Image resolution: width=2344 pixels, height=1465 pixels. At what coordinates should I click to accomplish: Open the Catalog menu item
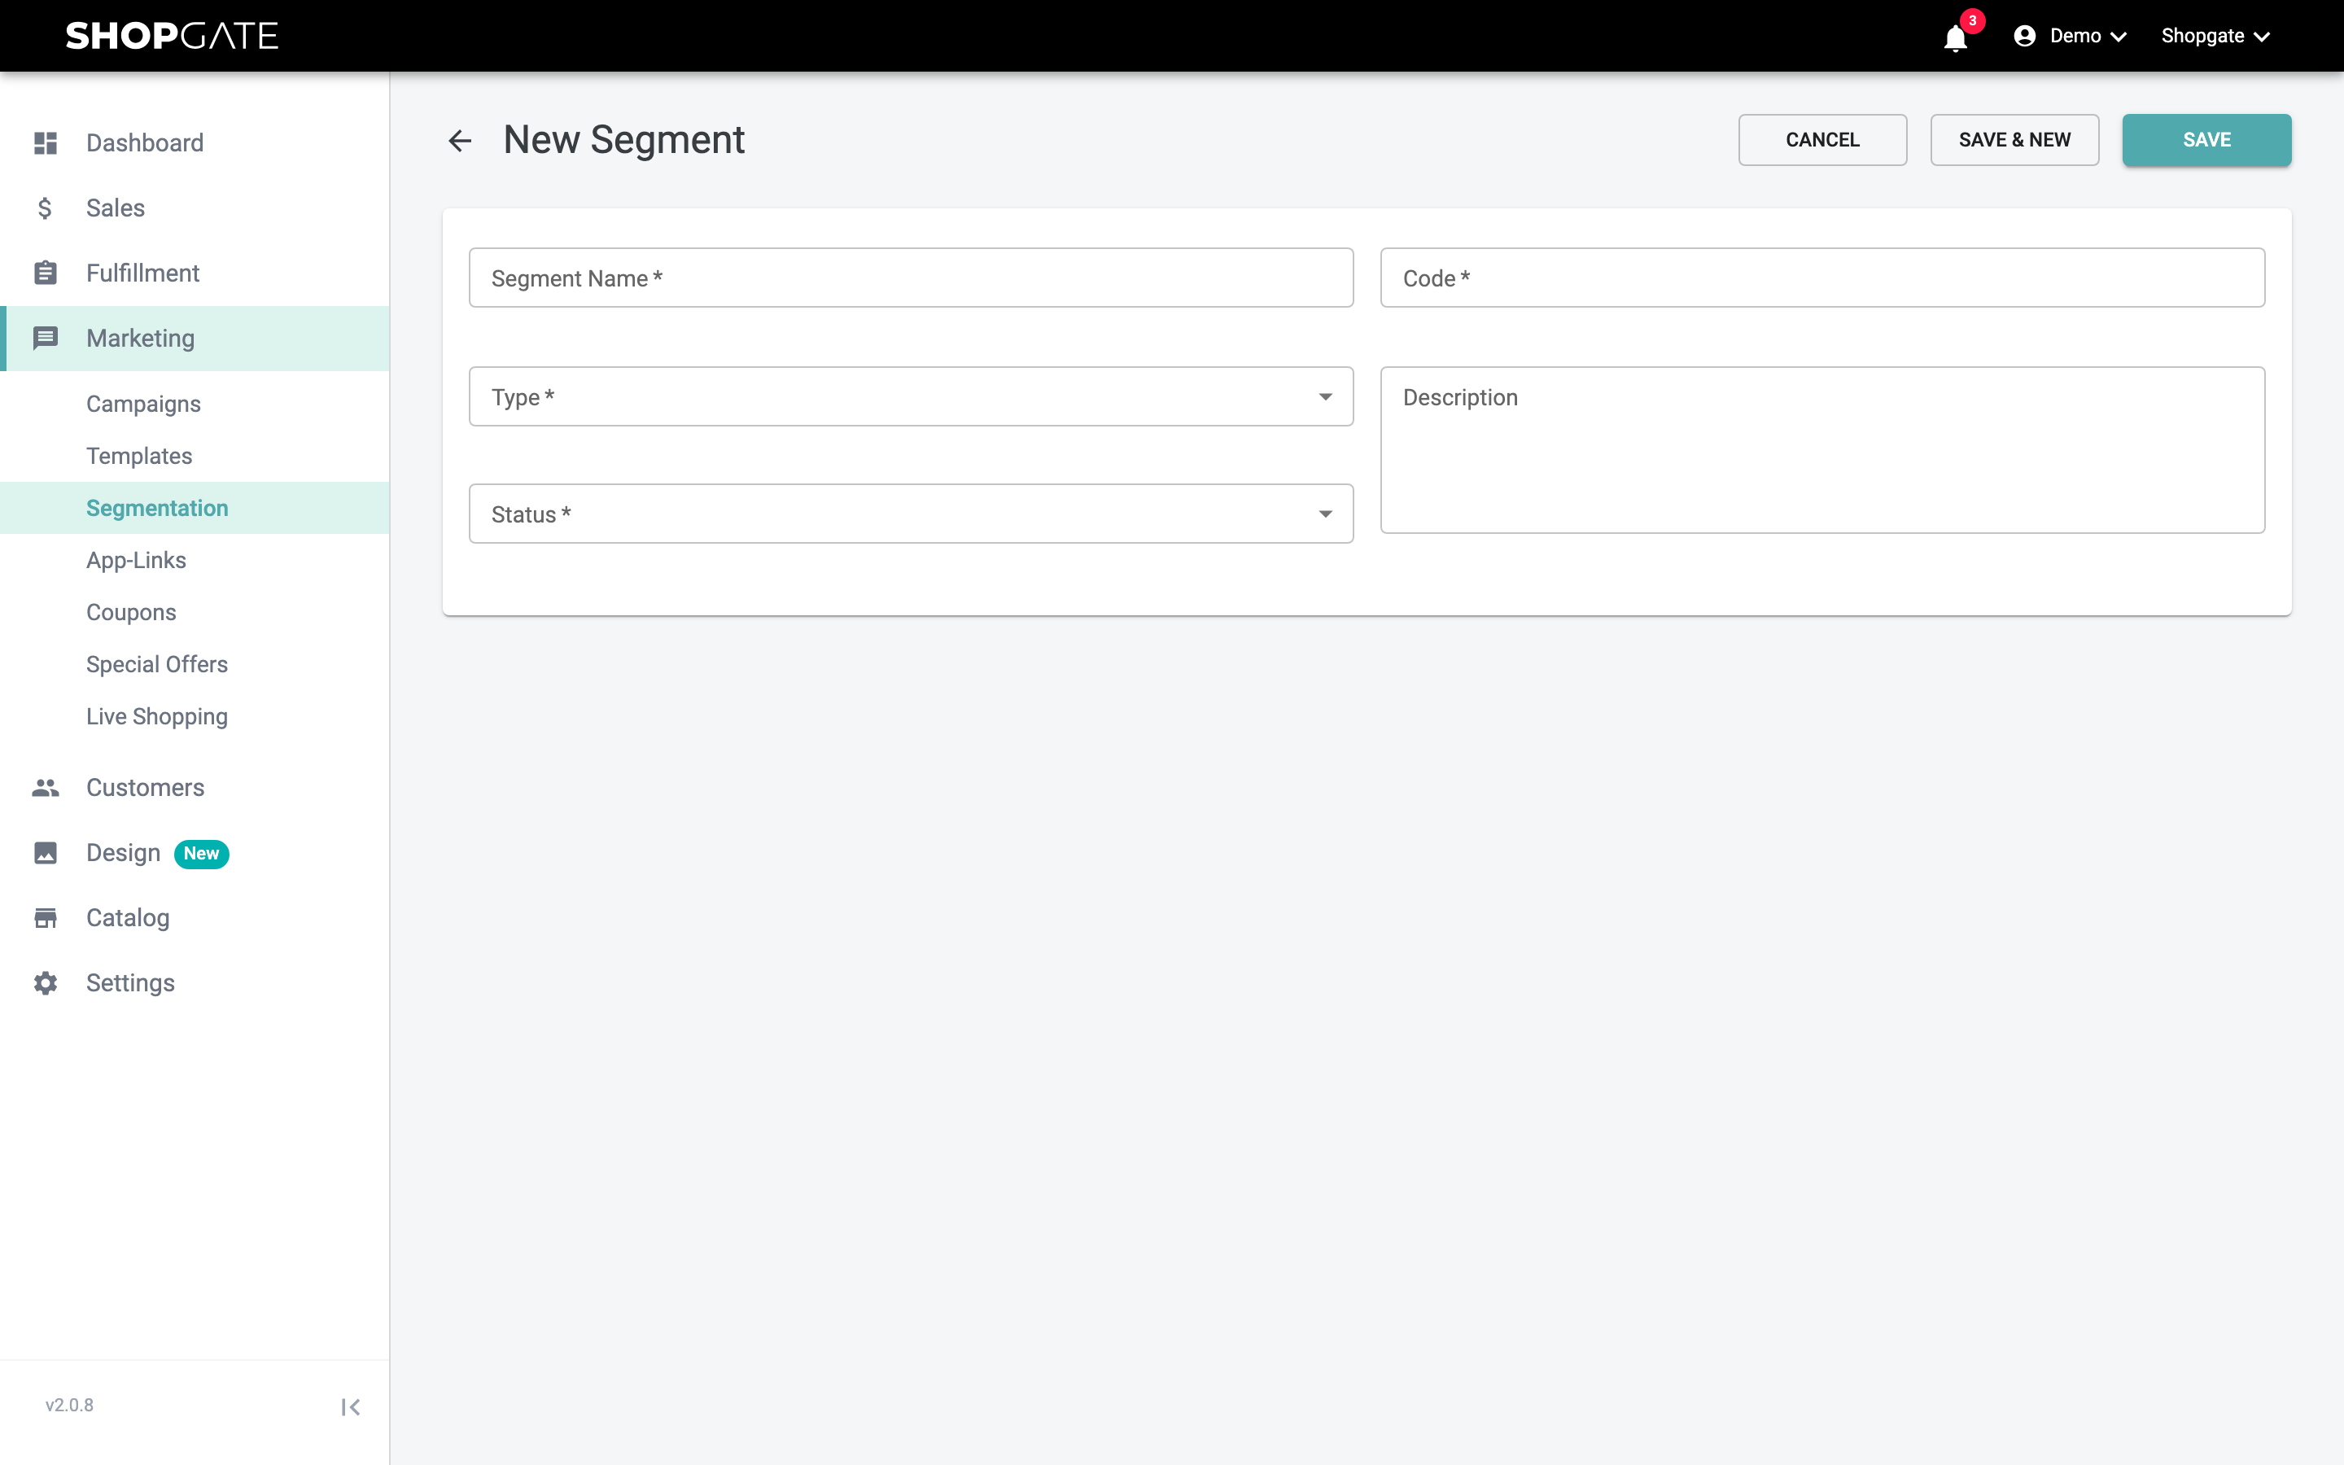[x=195, y=917]
